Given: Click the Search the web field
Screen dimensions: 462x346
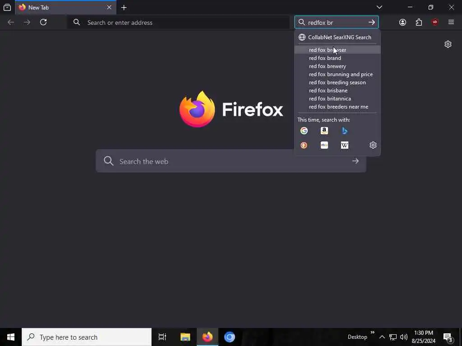Looking at the screenshot, I should [x=231, y=161].
